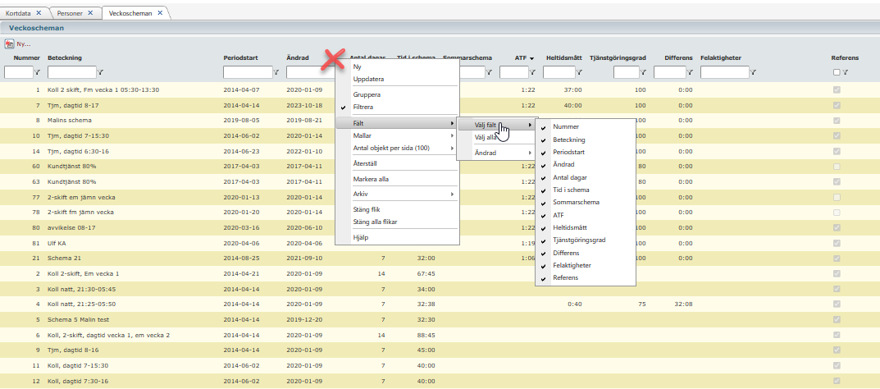Screen dimensions: 880x389
Task: Expand the Arkiv submenu
Action: click(397, 194)
